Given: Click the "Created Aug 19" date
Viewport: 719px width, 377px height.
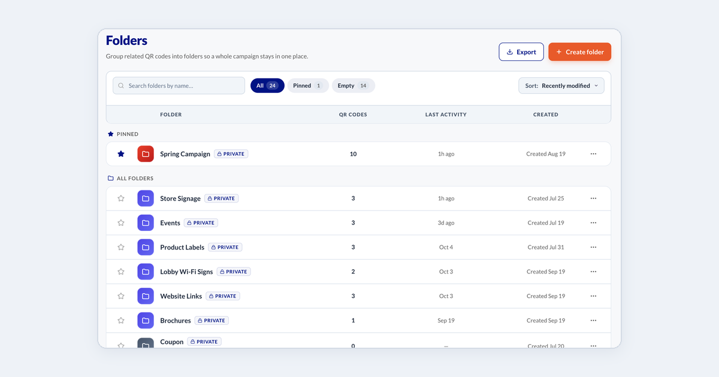Looking at the screenshot, I should (x=546, y=154).
